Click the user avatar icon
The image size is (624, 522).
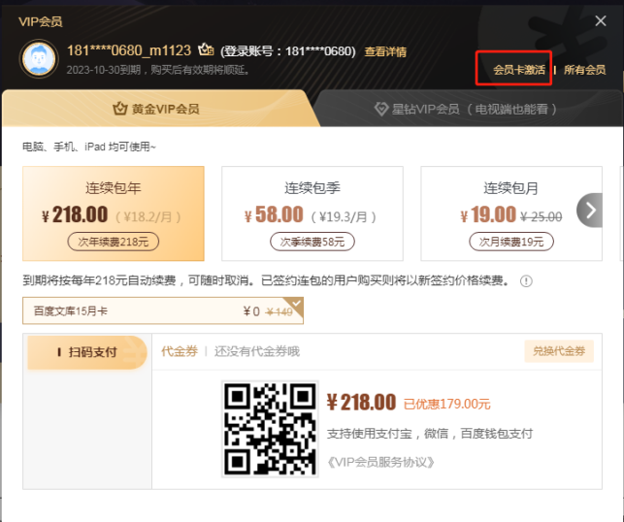[39, 58]
